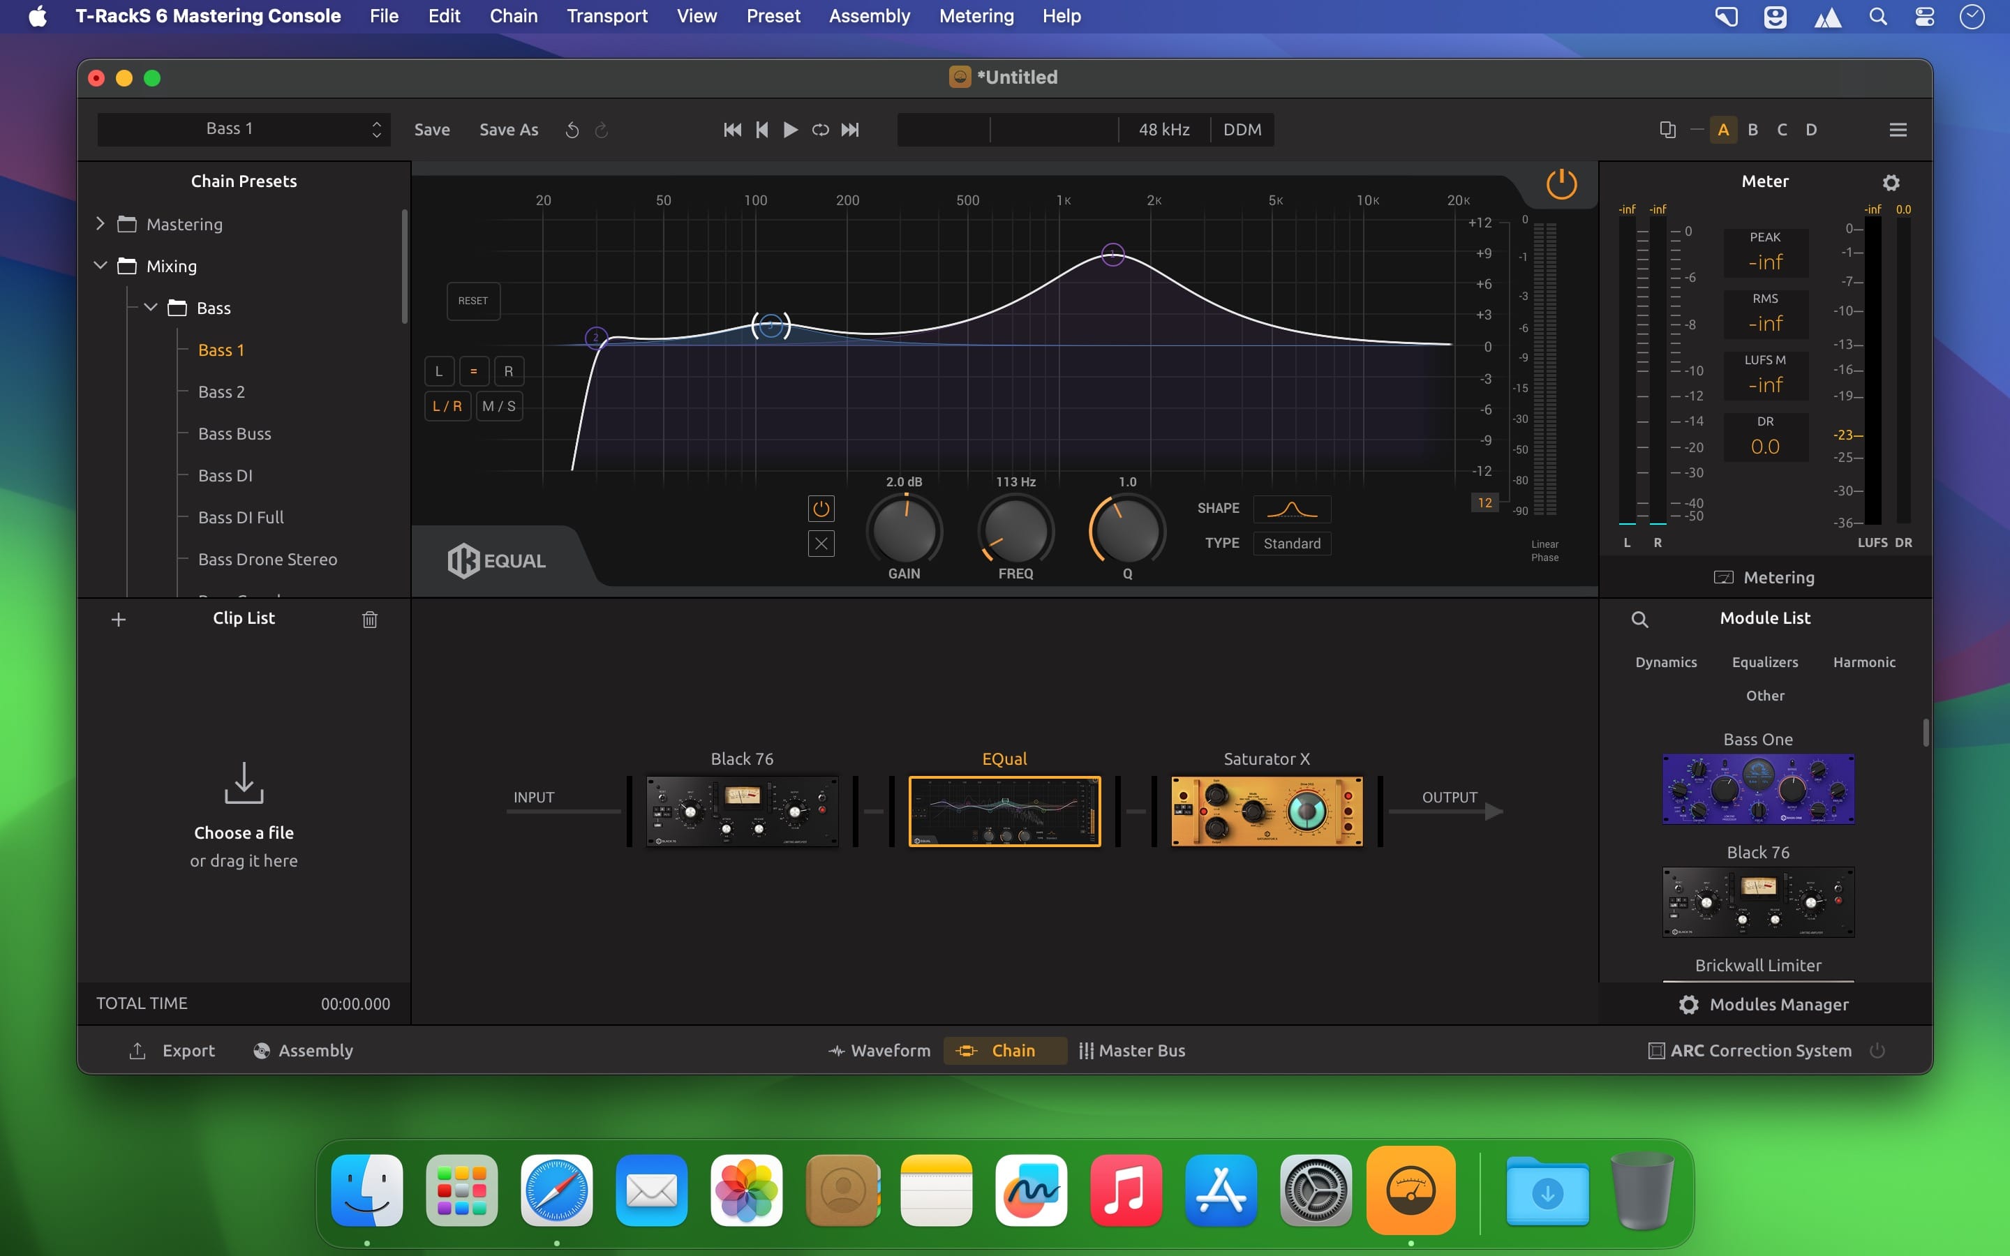Screen dimensions: 2010x1256
Task: Skip to the start of the clip list
Action: click(733, 130)
